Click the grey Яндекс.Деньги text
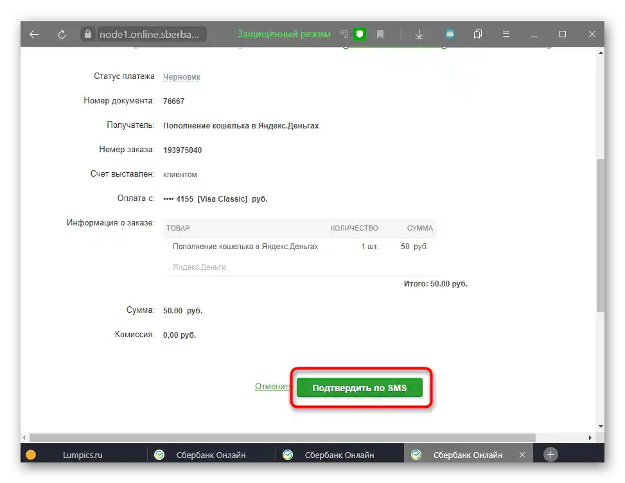Screen dimensions: 625x483 pos(199,267)
